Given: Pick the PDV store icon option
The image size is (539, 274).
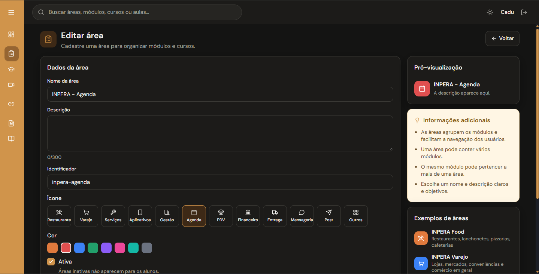Looking at the screenshot, I should [221, 216].
